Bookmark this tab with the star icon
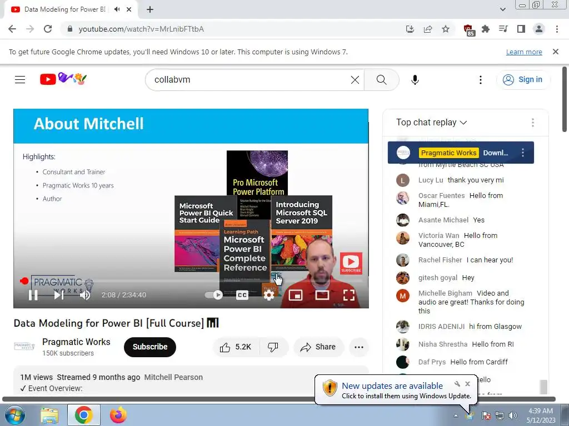The width and height of the screenshot is (569, 426). pos(446,29)
